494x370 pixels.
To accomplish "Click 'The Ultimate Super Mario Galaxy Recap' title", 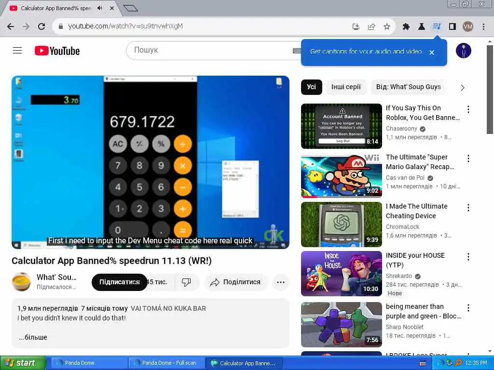I will [x=420, y=162].
